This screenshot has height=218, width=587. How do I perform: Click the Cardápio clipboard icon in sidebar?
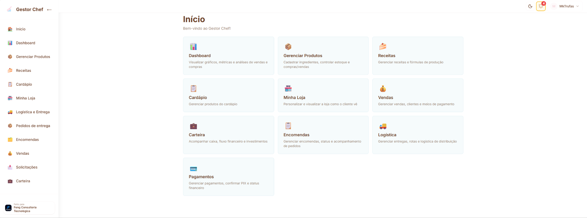coord(10,84)
